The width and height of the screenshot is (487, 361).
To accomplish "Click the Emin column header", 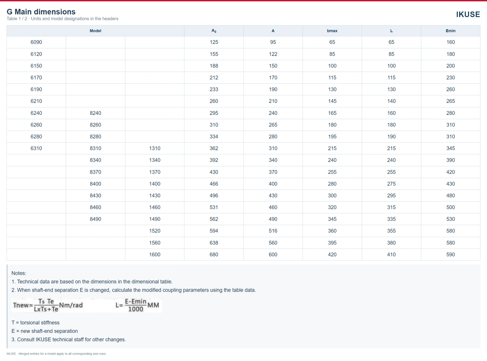I will [x=450, y=31].
